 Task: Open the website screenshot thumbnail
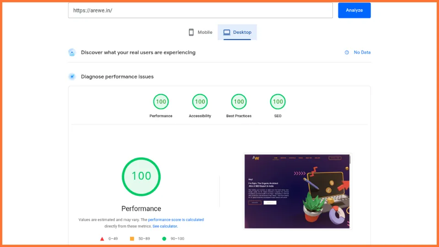click(x=297, y=191)
